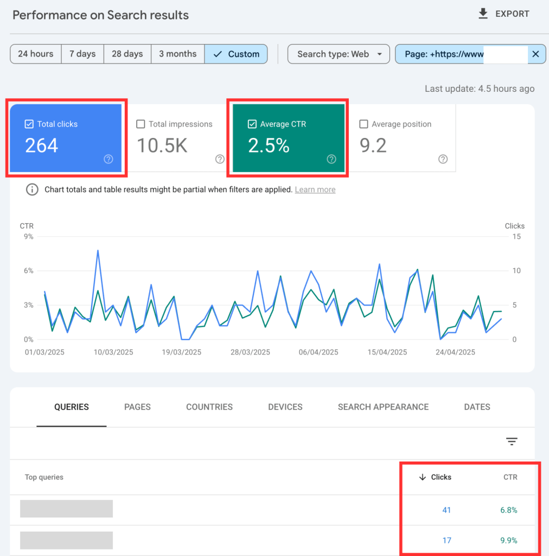Click help icon on Total impressions card

pyautogui.click(x=220, y=159)
